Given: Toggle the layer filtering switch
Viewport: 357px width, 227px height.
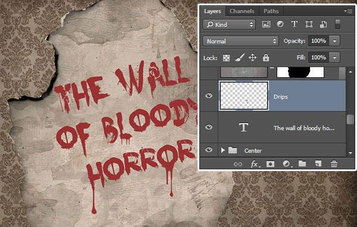Looking at the screenshot, I should coord(337,24).
